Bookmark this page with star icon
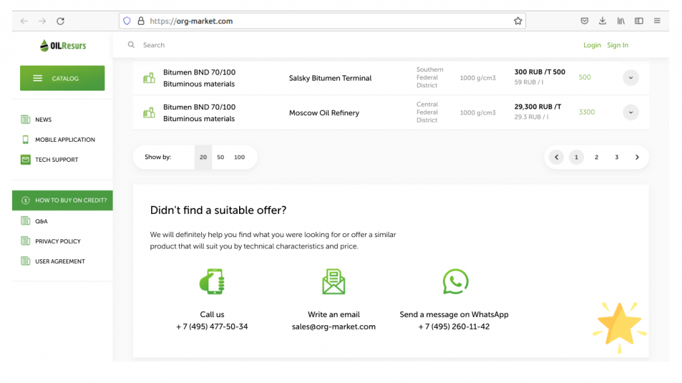The height and width of the screenshot is (383, 682). [517, 21]
